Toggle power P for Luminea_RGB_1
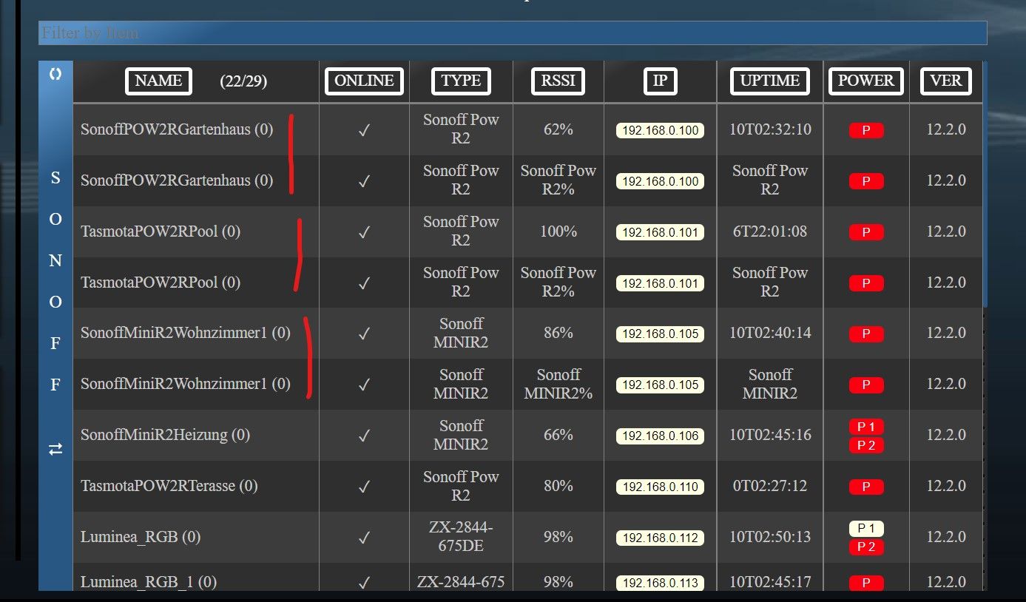 point(866,584)
